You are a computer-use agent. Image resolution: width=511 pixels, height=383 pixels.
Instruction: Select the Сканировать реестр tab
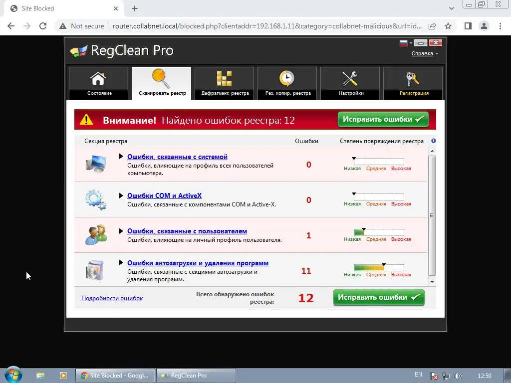pyautogui.click(x=162, y=83)
